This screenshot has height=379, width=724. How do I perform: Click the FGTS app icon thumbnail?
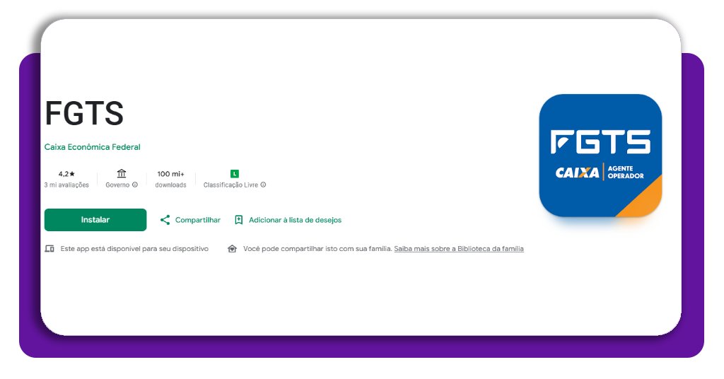pyautogui.click(x=600, y=156)
